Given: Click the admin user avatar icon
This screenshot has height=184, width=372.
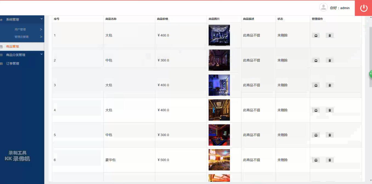Looking at the screenshot, I should pyautogui.click(x=323, y=7).
